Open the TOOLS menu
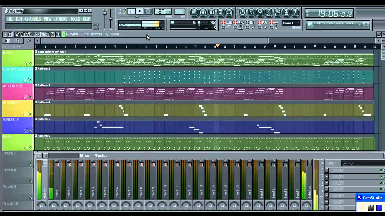385x216 pixels. pyautogui.click(x=75, y=19)
